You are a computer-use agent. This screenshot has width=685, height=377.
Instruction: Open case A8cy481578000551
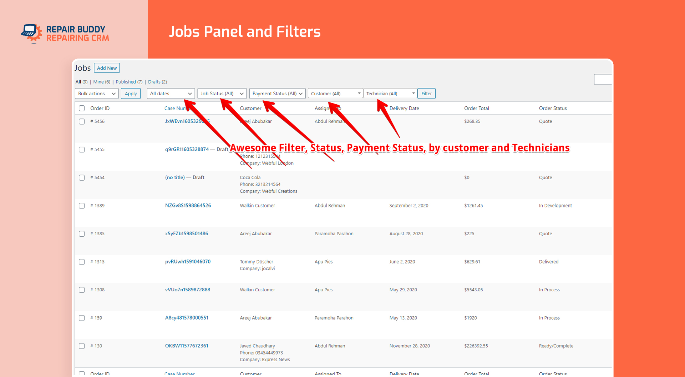187,318
